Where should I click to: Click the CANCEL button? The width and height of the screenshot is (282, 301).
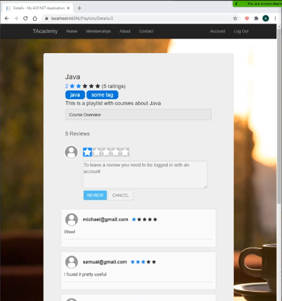(121, 195)
